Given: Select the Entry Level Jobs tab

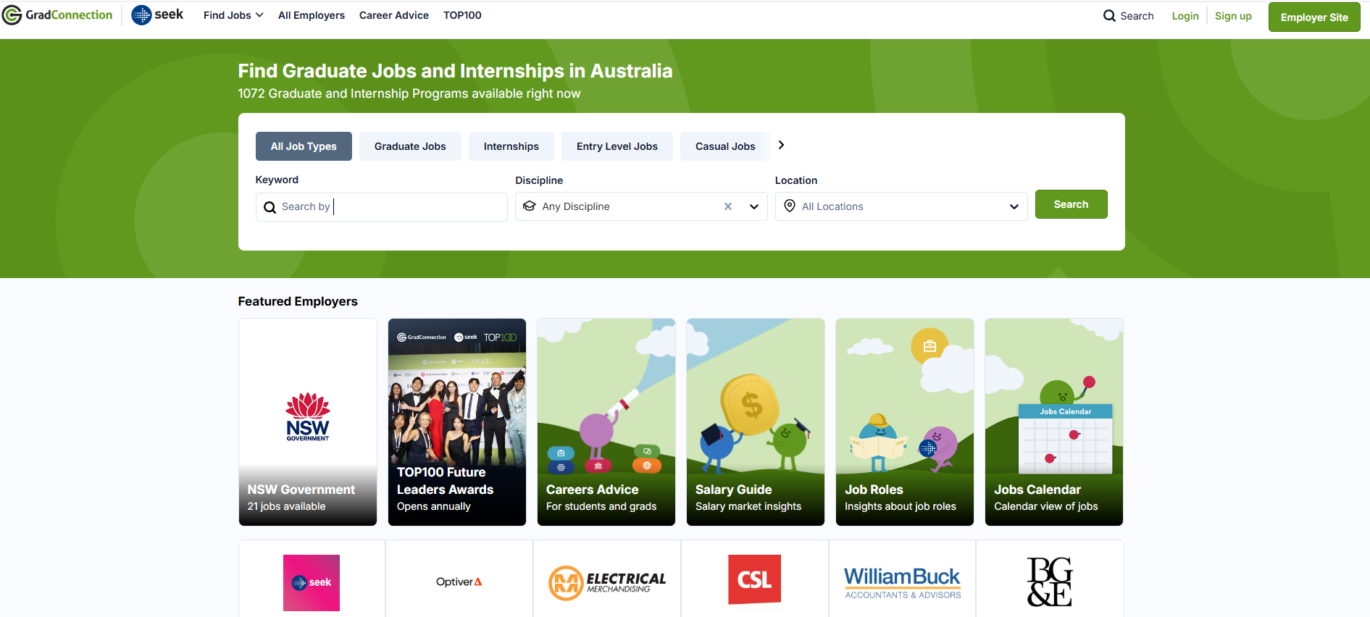Looking at the screenshot, I should point(617,146).
